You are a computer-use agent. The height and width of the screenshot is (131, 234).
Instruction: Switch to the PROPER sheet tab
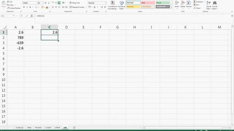click(38, 128)
